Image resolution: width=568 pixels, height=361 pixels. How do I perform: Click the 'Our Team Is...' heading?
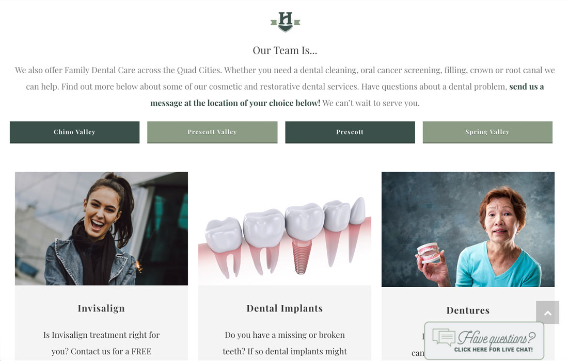[x=285, y=50]
